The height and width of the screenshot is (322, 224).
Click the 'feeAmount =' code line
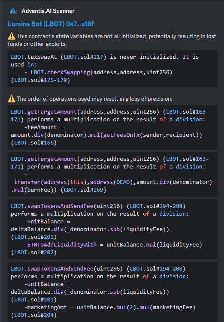click(x=44, y=127)
